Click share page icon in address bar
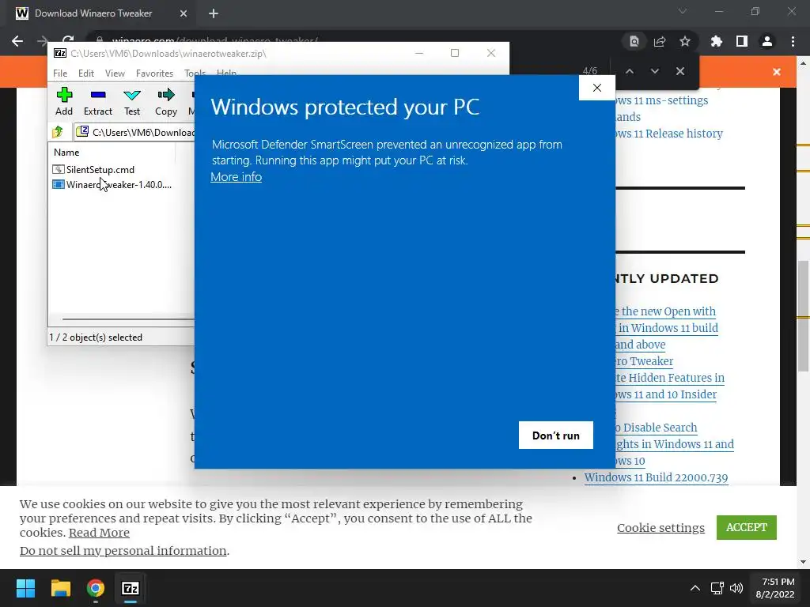Image resolution: width=810 pixels, height=607 pixels. [x=659, y=41]
